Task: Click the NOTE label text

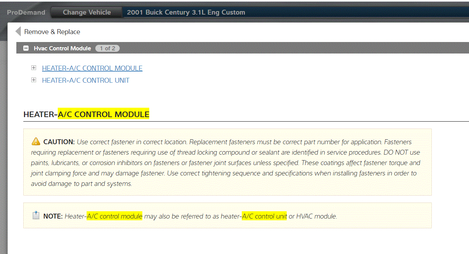Action: 53,216
